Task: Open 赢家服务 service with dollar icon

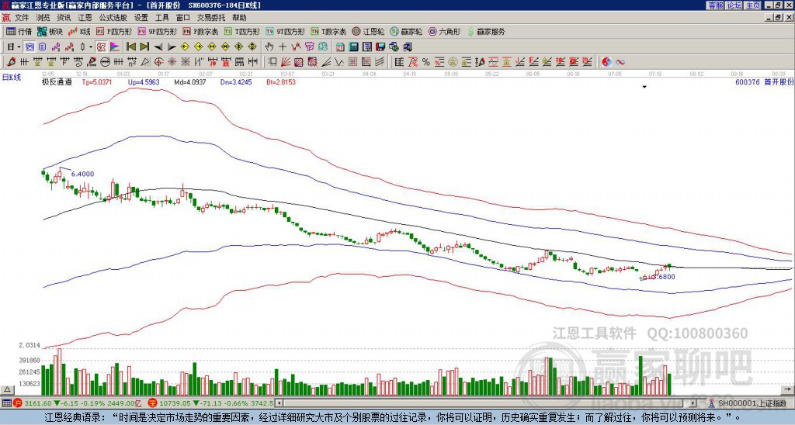Action: click(x=486, y=31)
